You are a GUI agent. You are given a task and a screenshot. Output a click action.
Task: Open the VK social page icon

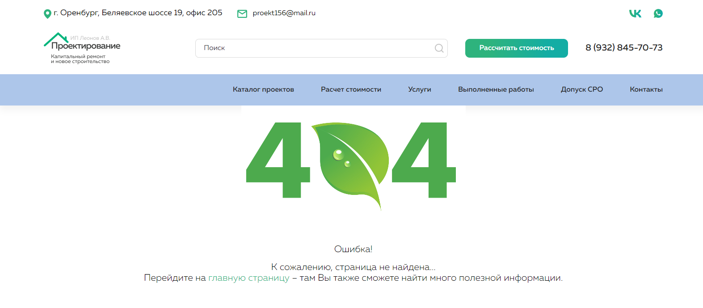(x=635, y=13)
